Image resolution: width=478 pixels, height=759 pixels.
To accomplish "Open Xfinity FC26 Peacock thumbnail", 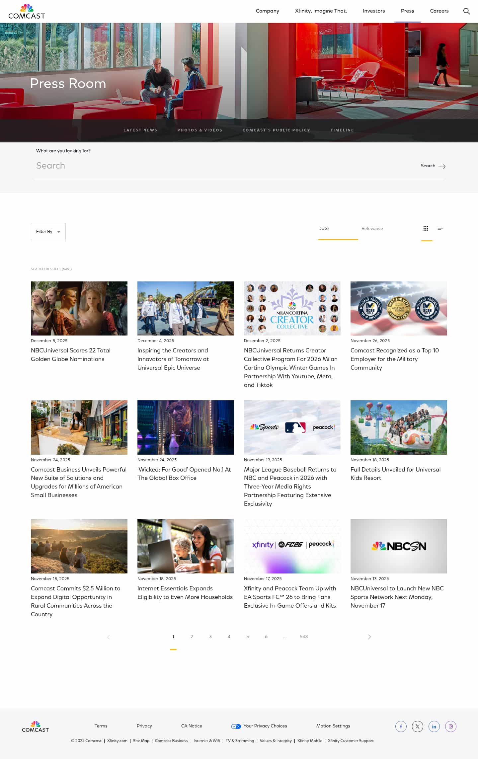I will click(292, 546).
